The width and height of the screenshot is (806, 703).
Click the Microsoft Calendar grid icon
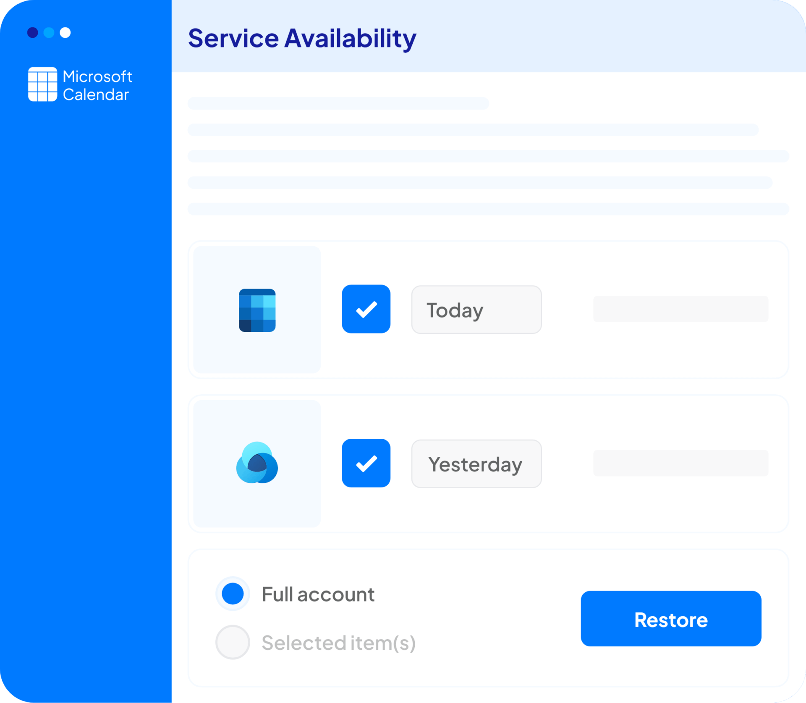(x=42, y=84)
